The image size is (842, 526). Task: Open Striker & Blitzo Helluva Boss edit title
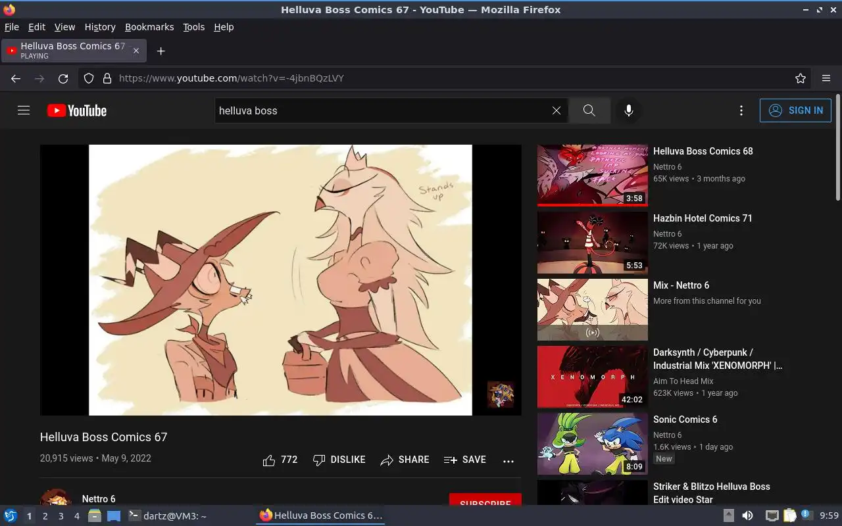[712, 493]
